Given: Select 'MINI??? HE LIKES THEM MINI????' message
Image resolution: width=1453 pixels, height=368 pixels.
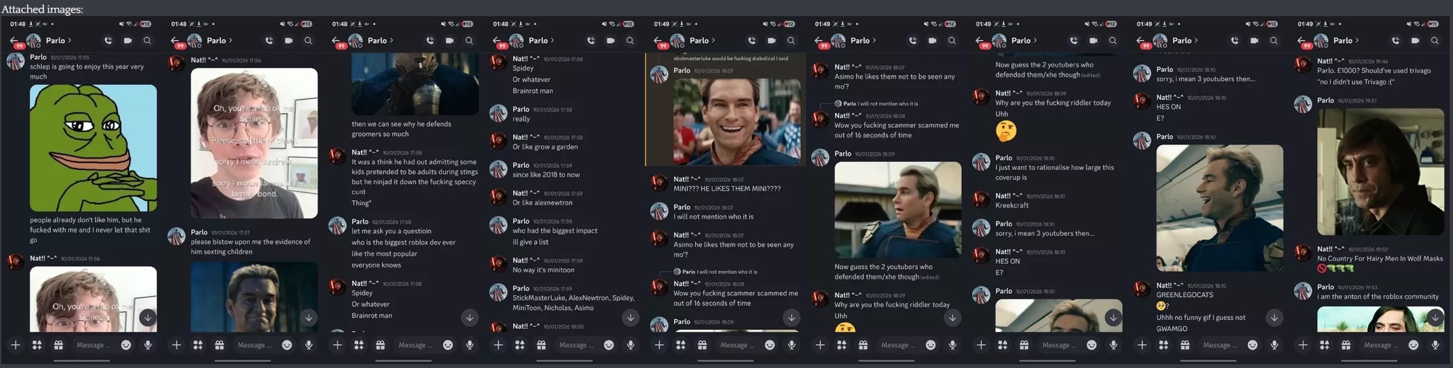Looking at the screenshot, I should coord(726,188).
